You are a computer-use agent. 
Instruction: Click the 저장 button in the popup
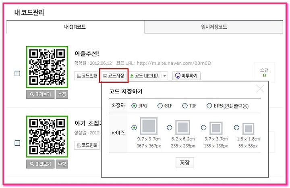(x=185, y=163)
